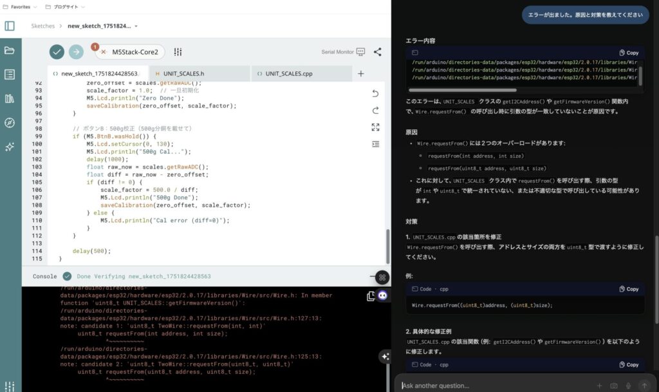Click the Console label
This screenshot has width=659, height=392.
[44, 276]
